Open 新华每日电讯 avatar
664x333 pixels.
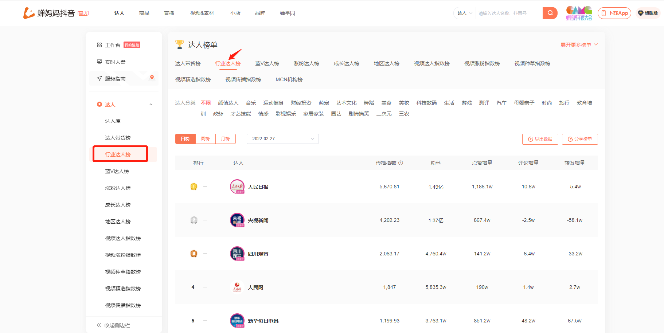pyautogui.click(x=237, y=321)
